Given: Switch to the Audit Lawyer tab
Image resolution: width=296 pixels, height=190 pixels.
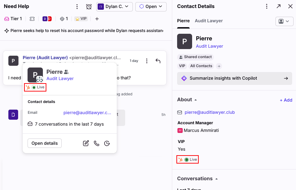Looking at the screenshot, I should [x=208, y=21].
